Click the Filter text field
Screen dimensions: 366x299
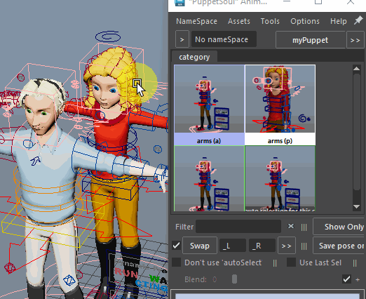[x=238, y=227]
